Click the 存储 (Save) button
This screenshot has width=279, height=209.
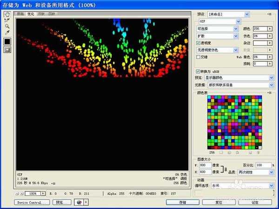tap(182, 202)
